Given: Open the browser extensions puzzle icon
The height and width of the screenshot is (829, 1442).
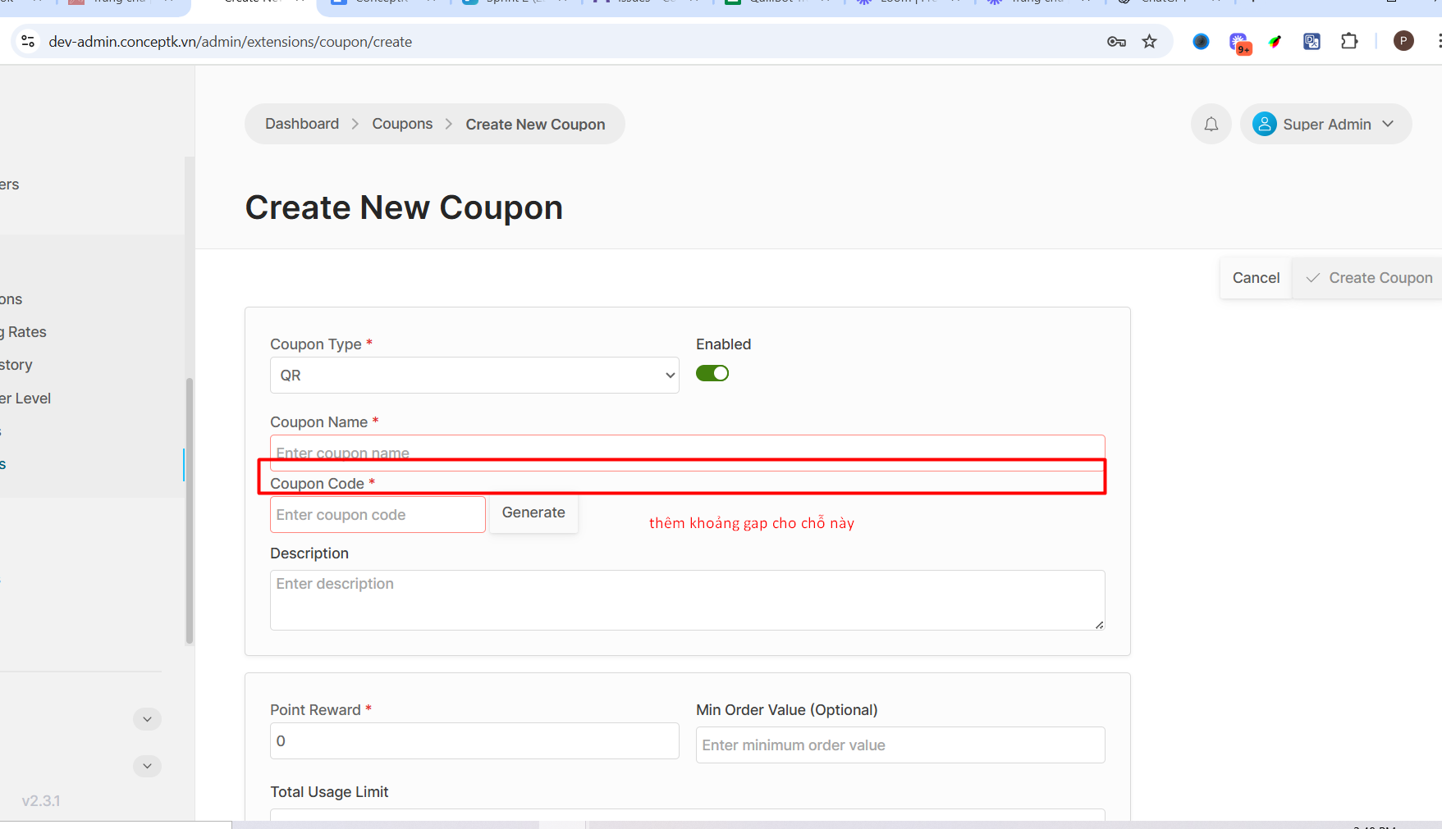Looking at the screenshot, I should tap(1349, 42).
